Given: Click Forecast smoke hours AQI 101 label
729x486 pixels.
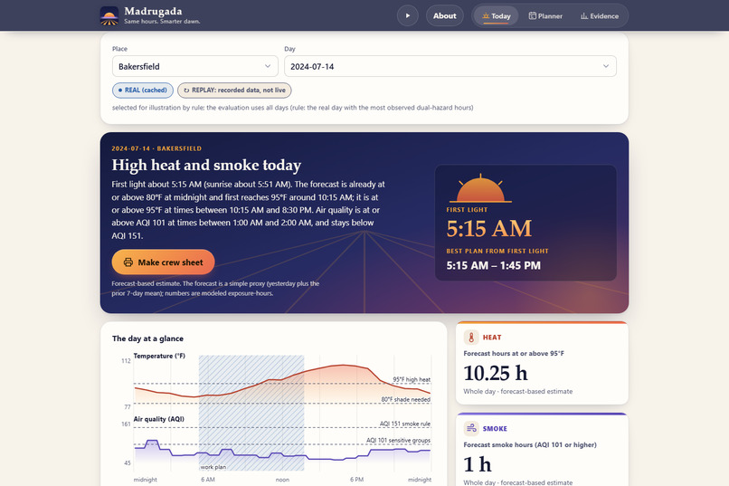Looking at the screenshot, I should [530, 444].
